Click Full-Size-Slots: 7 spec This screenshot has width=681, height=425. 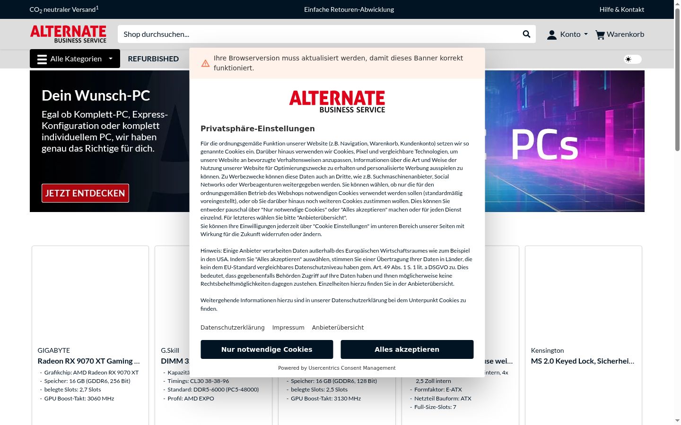(x=435, y=407)
